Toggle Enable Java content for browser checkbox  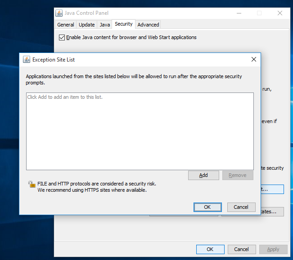click(x=62, y=37)
